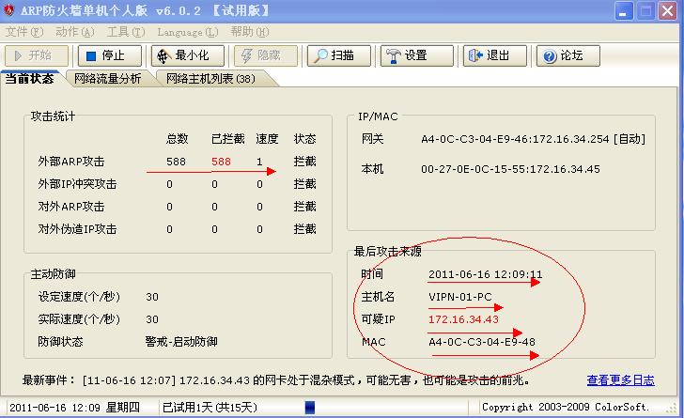Switch to the 当前状态 tab

(x=30, y=79)
